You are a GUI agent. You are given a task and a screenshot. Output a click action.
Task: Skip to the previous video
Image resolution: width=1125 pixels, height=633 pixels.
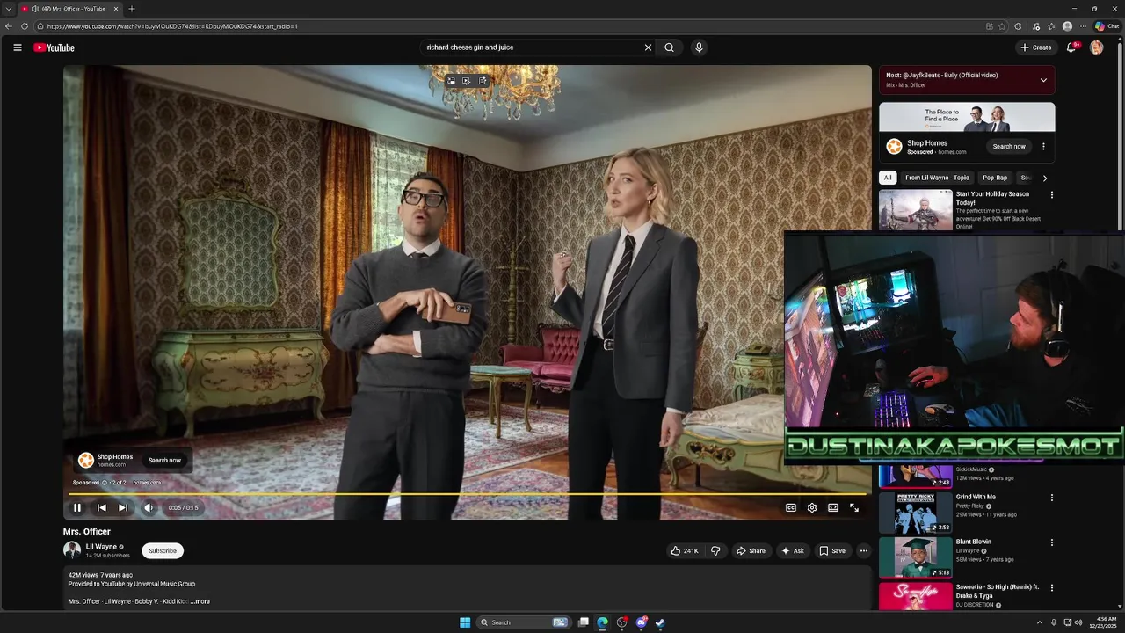(101, 507)
